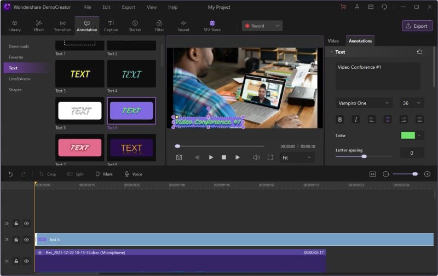Open the Fit zoom dropdown
438x276 pixels.
[297, 158]
